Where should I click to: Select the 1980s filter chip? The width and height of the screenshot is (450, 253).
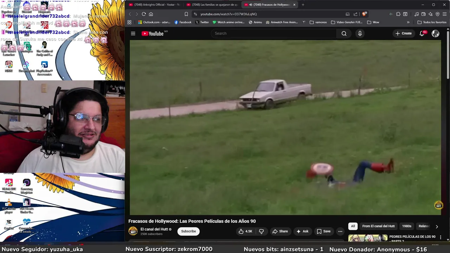(406, 226)
